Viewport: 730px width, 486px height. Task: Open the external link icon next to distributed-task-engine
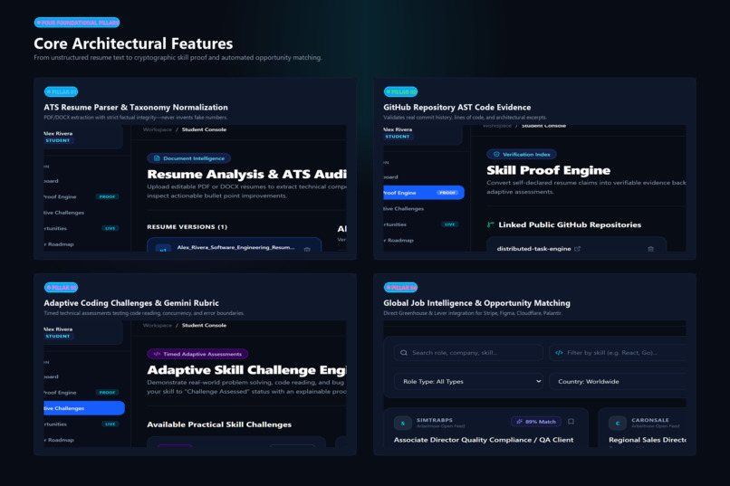pos(577,248)
